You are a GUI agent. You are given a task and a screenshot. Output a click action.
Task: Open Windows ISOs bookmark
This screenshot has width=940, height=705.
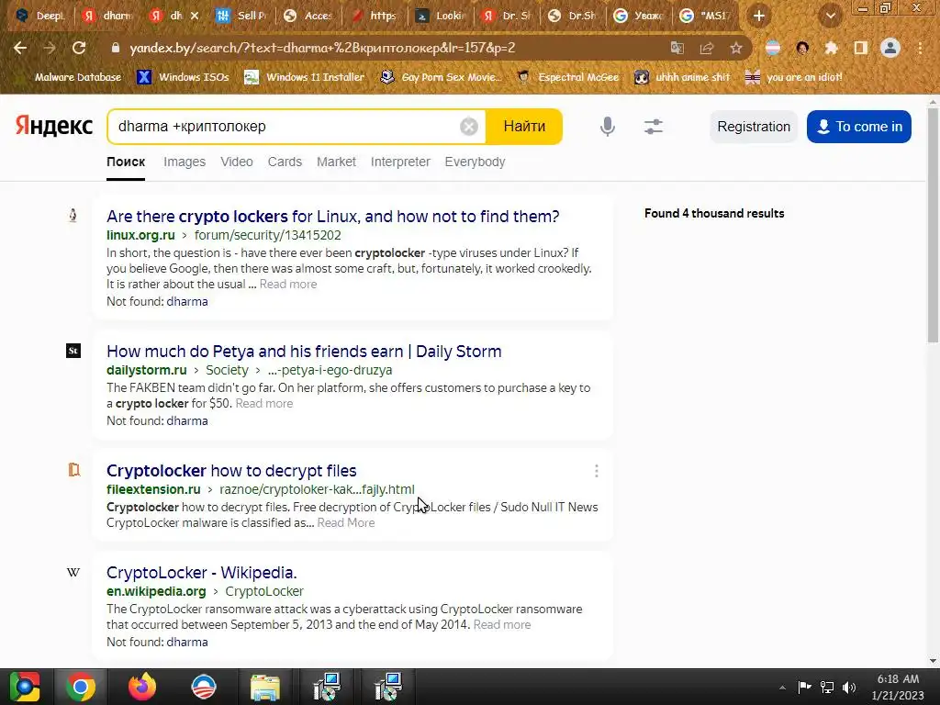[183, 77]
